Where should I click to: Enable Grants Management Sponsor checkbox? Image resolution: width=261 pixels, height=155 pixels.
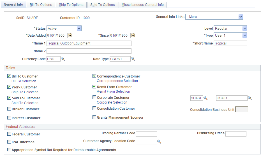94,117
